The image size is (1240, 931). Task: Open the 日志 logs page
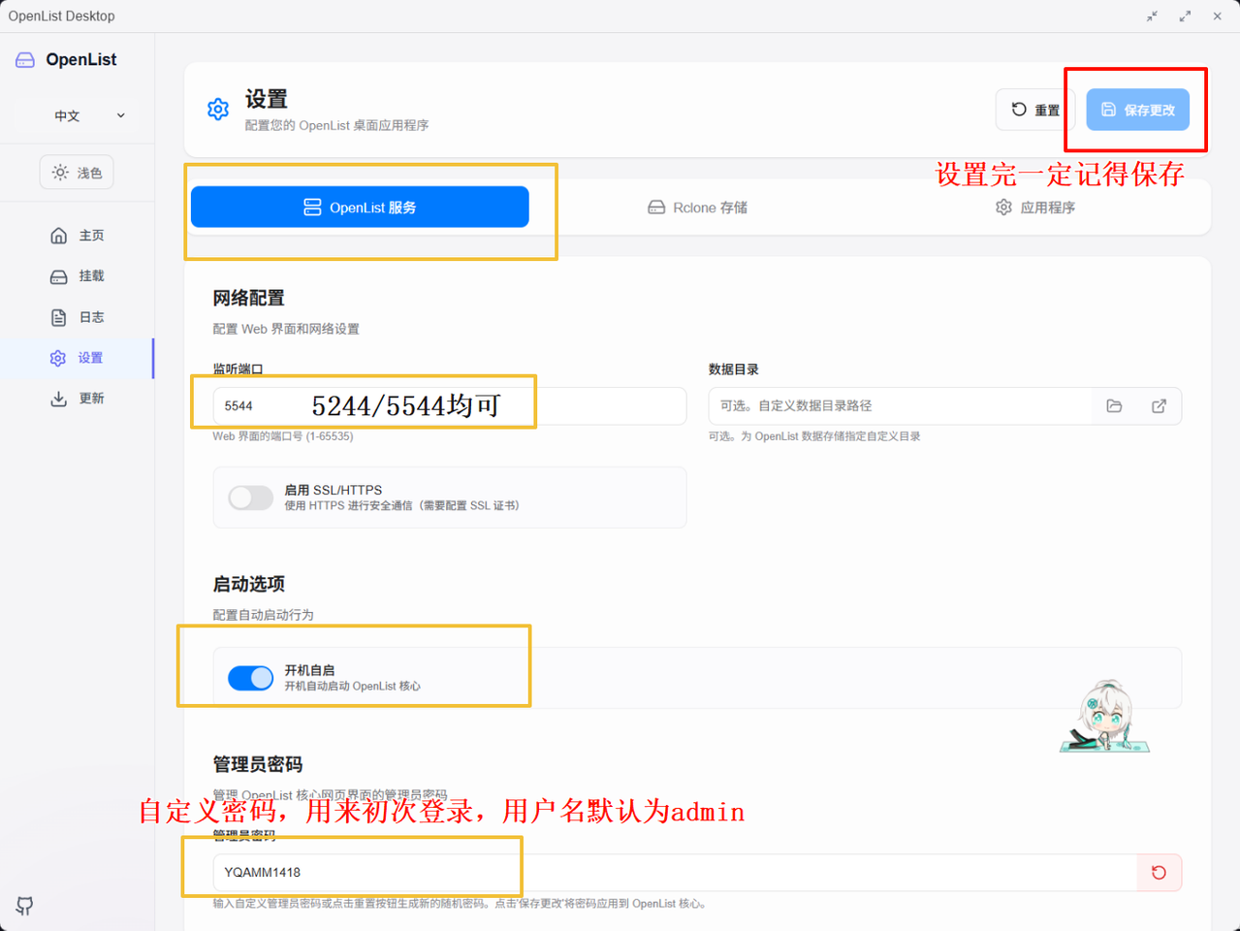coord(78,317)
